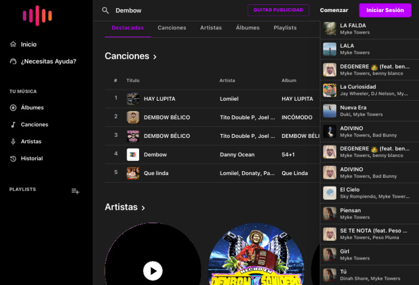Click the INCÓMODO album name

click(x=297, y=117)
